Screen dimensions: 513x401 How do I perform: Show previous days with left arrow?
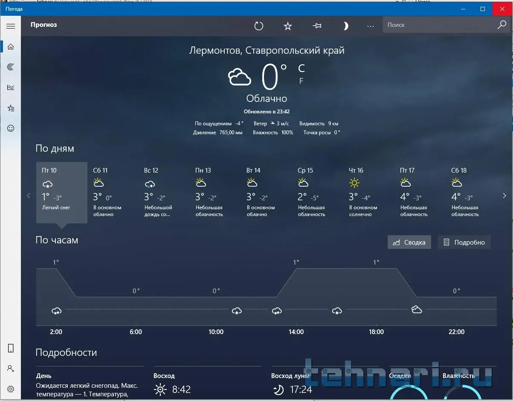[29, 196]
